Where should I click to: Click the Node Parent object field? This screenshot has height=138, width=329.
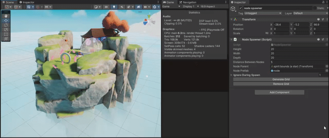pyautogui.click(x=298, y=66)
